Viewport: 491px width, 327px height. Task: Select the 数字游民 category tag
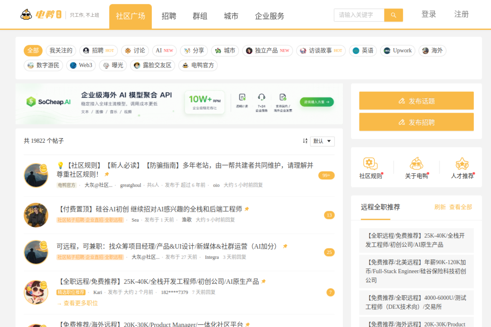tap(43, 66)
